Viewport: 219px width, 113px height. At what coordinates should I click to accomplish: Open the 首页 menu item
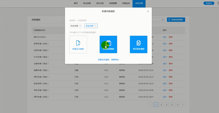tap(76, 3)
